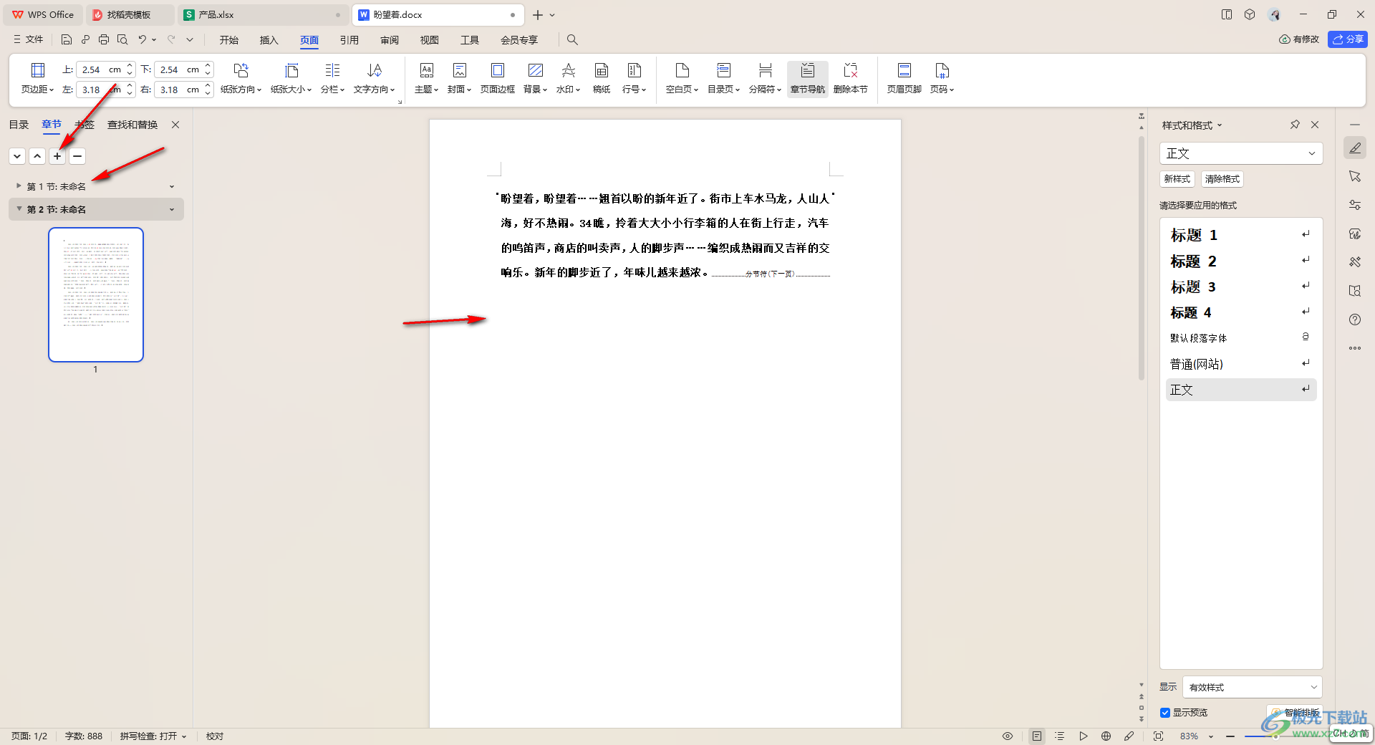
Task: Click the 稿纸 manuscript paper tool
Action: click(602, 78)
